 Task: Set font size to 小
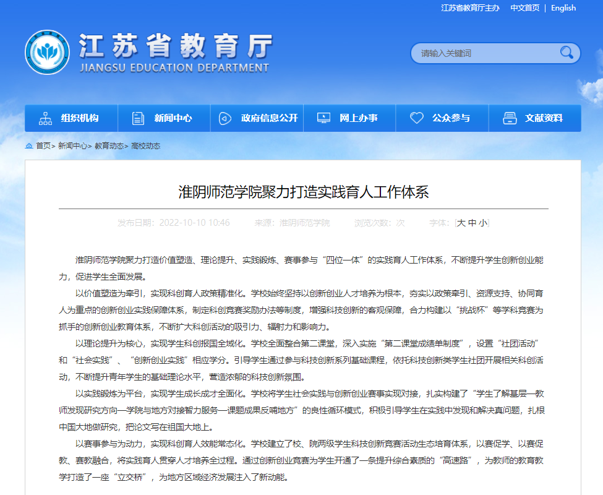[x=483, y=223]
